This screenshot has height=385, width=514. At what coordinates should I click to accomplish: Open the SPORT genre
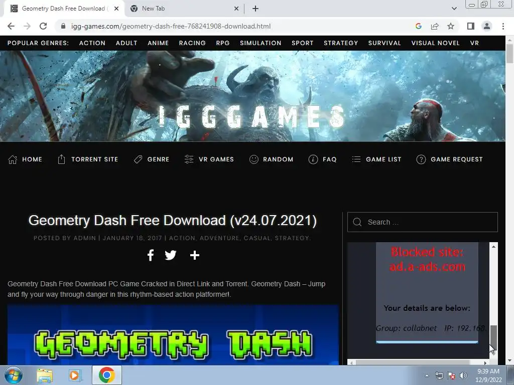click(302, 43)
